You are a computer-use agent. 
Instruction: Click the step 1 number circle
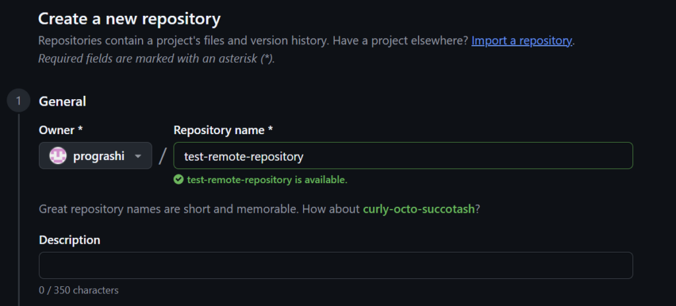tap(19, 101)
